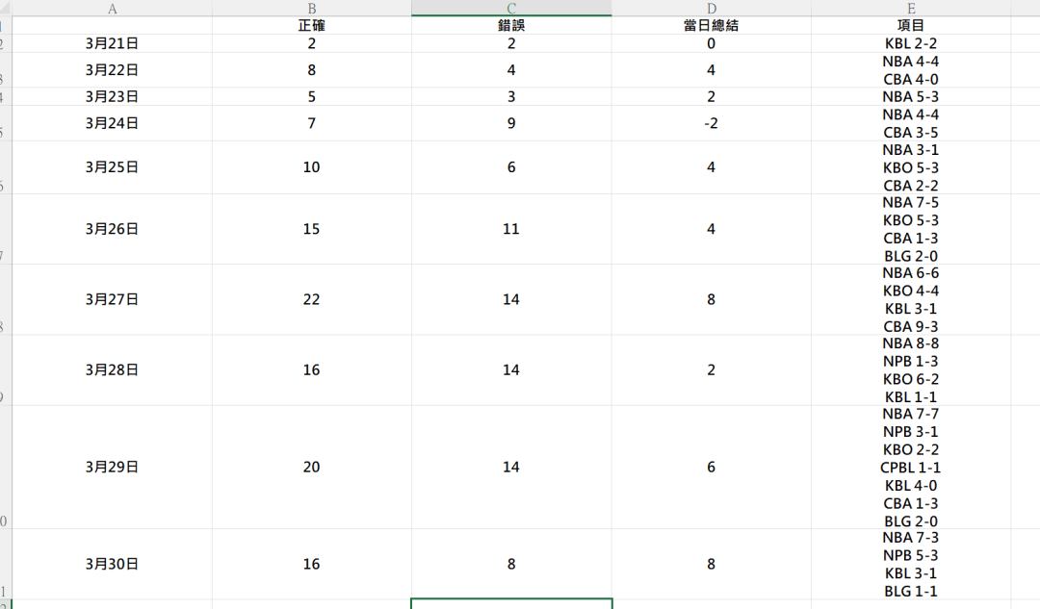Click 錯誤 value 14 for 3月29日

tap(511, 468)
